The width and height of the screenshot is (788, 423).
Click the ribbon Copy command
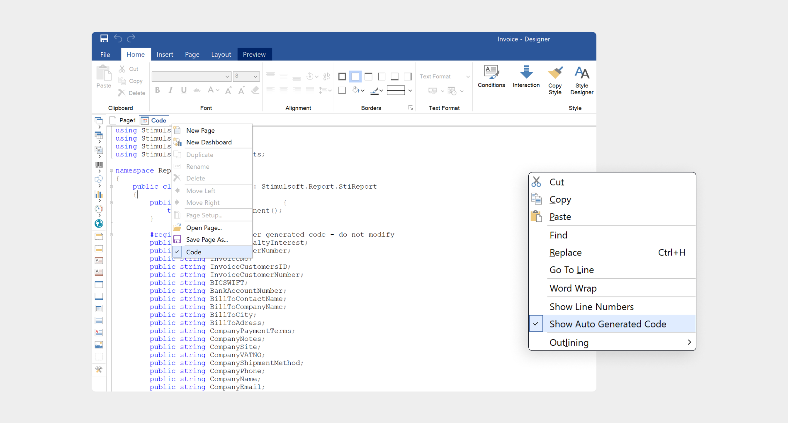coord(131,81)
